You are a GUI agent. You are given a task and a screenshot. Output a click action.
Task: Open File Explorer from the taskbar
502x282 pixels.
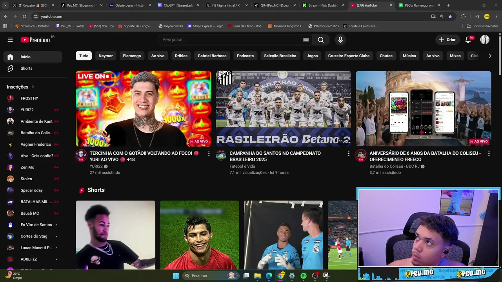pos(257,276)
